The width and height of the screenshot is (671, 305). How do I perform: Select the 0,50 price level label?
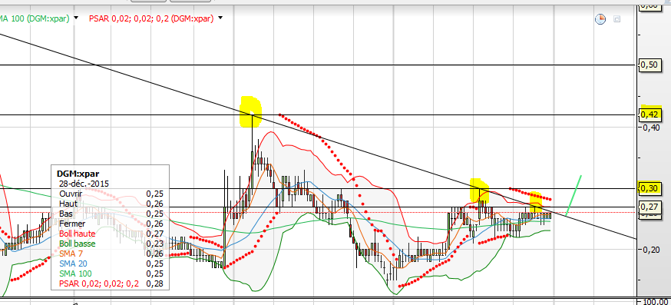[x=650, y=65]
